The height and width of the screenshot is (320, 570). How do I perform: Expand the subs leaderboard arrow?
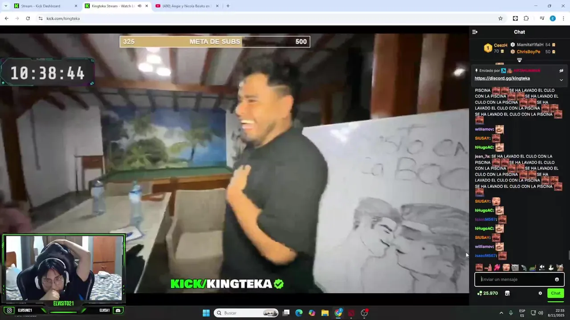click(x=519, y=60)
